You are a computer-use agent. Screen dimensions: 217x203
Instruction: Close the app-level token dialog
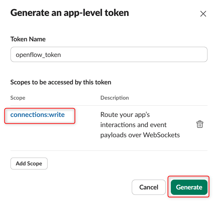click(203, 14)
